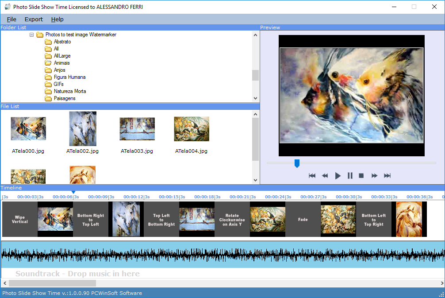Click the preview seek slider handle
Viewport: 445px width, 298px height.
pos(297,163)
